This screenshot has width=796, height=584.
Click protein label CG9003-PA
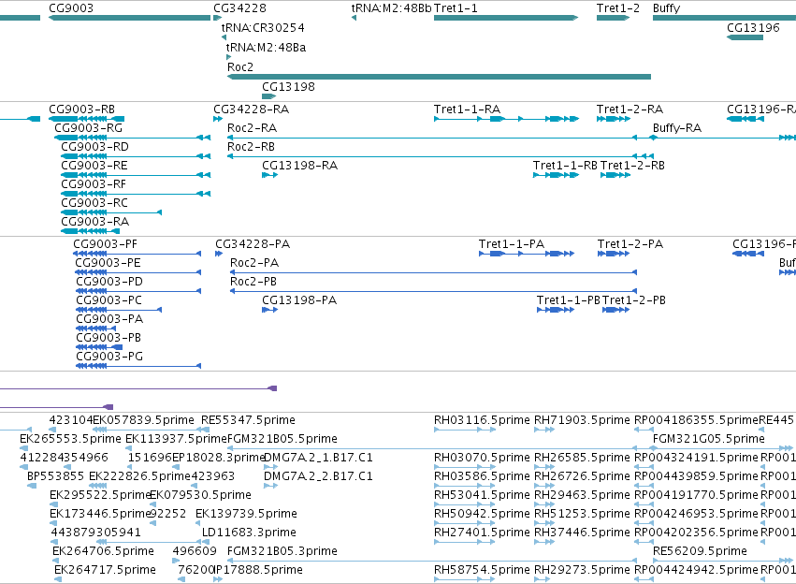tap(109, 319)
